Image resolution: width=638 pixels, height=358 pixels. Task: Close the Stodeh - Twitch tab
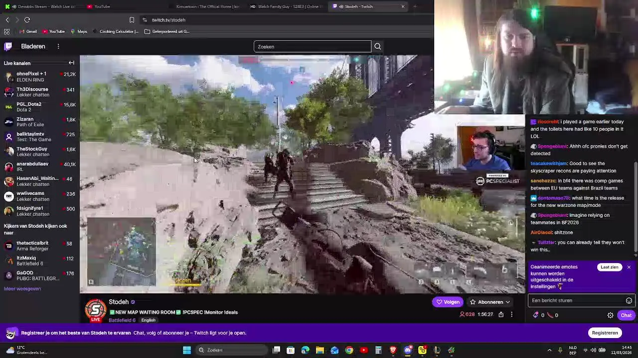(403, 6)
